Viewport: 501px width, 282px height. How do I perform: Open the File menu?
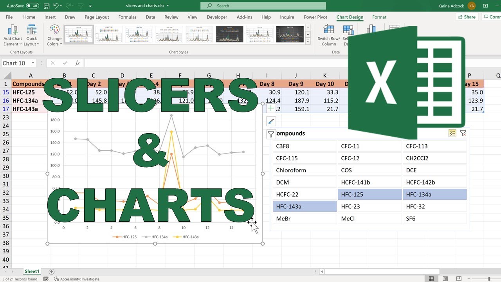point(9,17)
